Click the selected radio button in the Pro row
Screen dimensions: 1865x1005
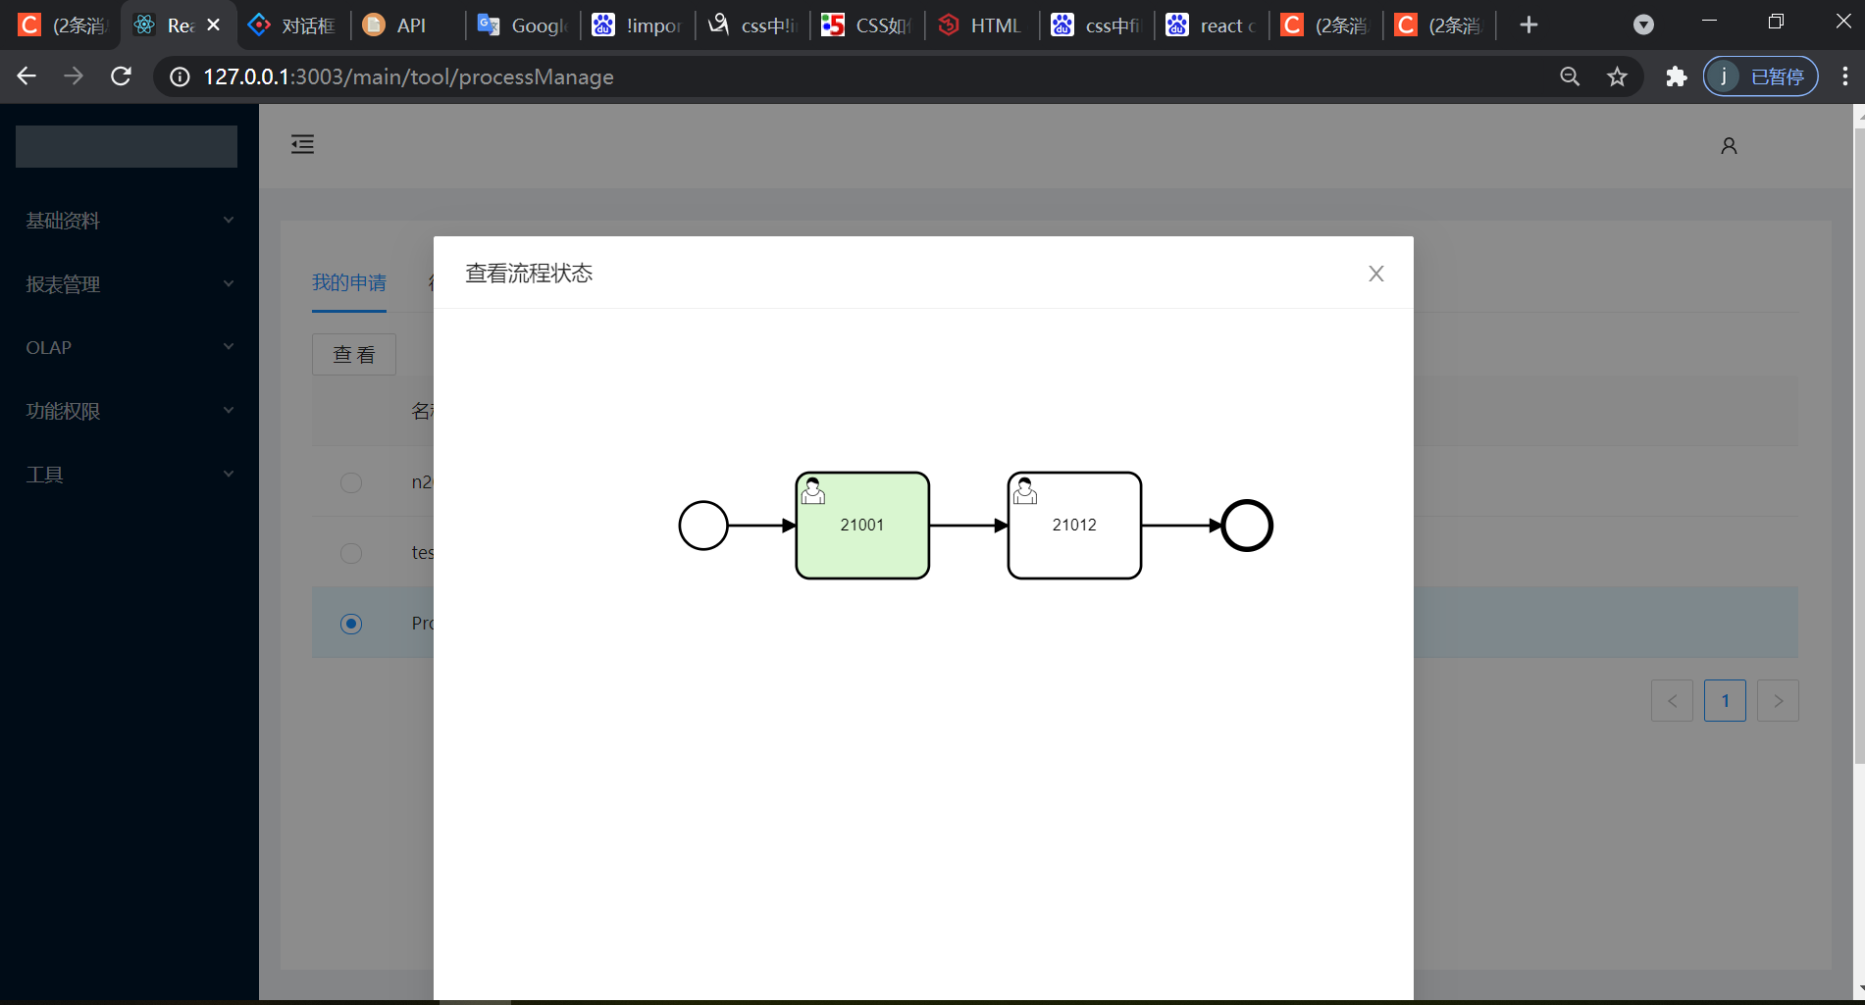[350, 623]
